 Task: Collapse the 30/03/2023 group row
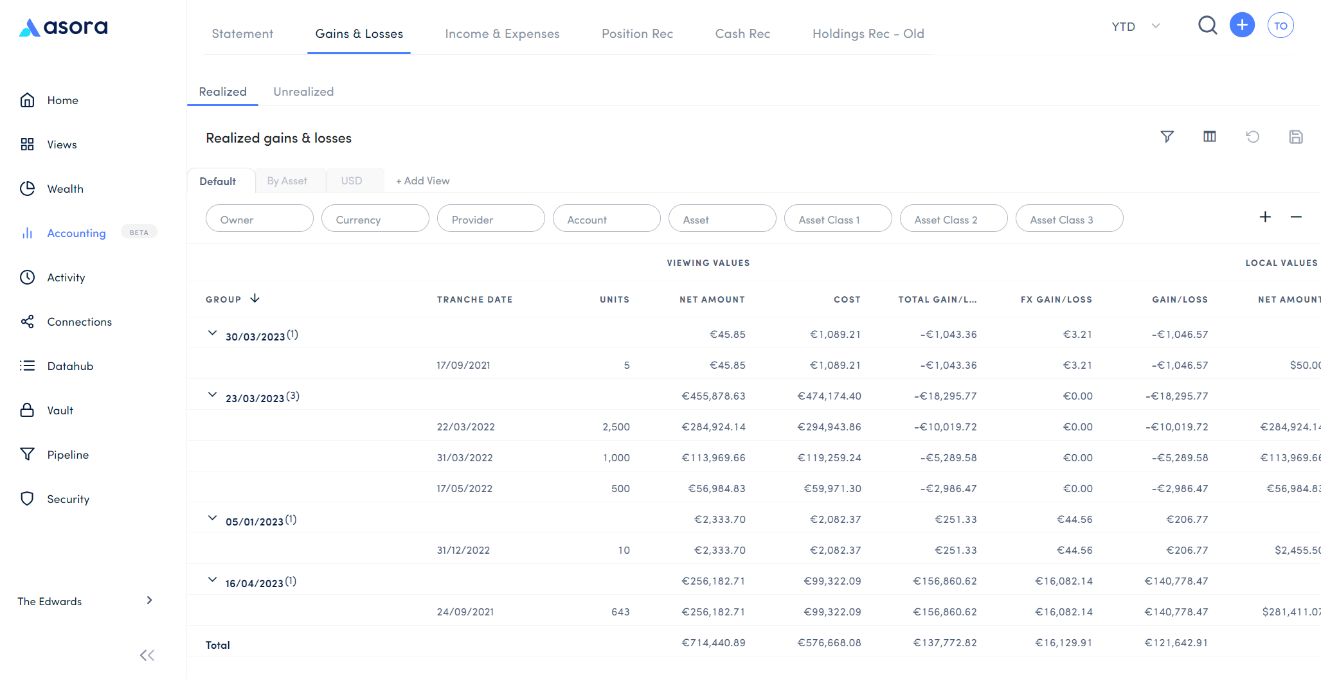coord(212,333)
